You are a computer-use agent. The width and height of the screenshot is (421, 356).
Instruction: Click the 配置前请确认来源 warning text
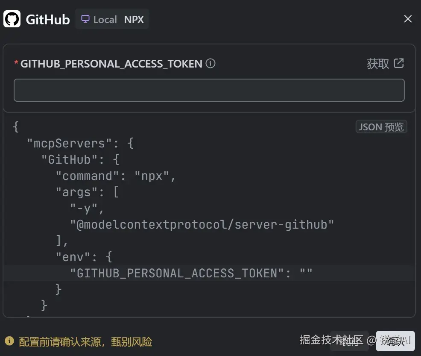click(85, 342)
